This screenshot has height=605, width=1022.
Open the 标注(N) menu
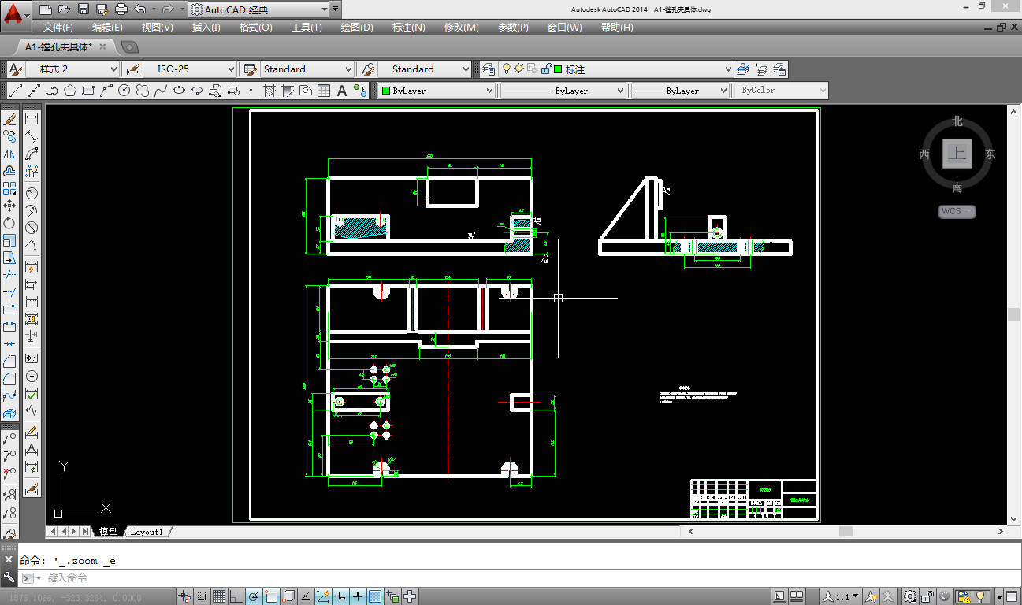pos(408,28)
